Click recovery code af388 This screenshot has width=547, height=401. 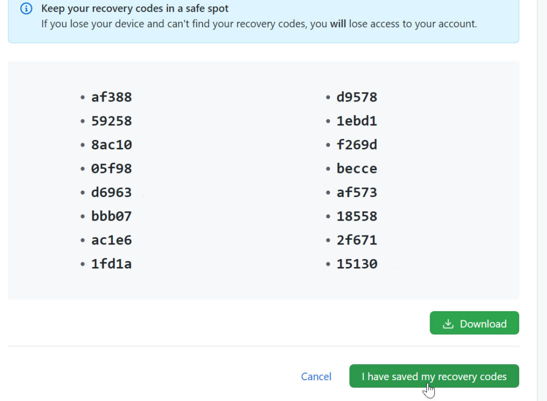[x=112, y=97]
